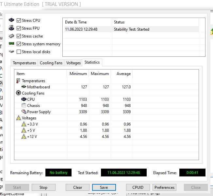Screen dimensions: 213x196
Task: Select the Stability Test: Started log row
Action: 132,29
